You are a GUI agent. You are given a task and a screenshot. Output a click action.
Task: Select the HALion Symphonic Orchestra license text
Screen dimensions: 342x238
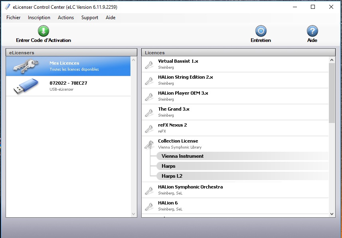point(190,187)
